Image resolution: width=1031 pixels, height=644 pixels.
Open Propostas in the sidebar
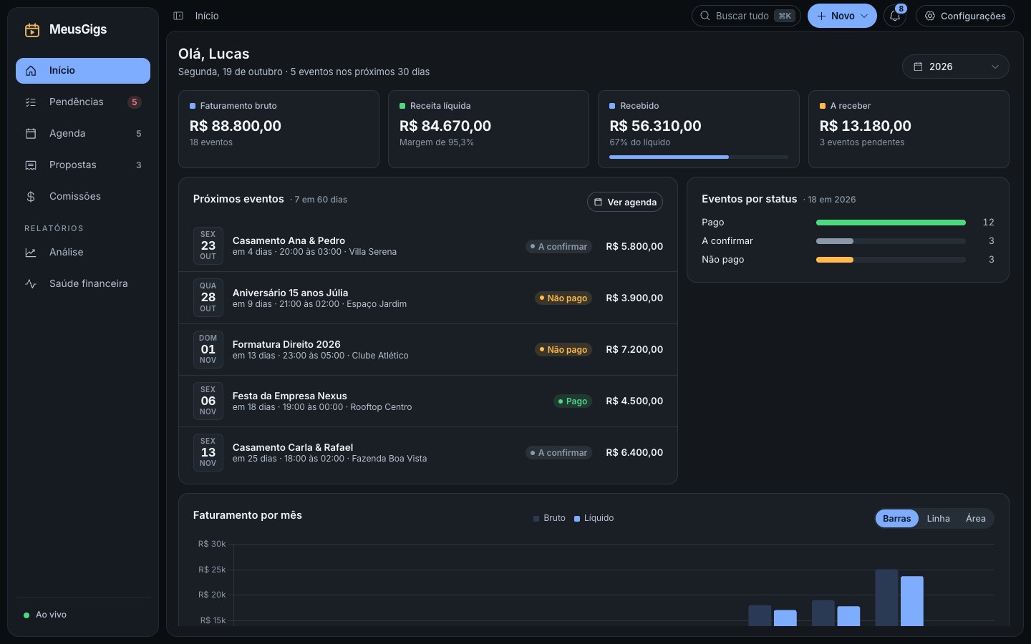point(83,165)
